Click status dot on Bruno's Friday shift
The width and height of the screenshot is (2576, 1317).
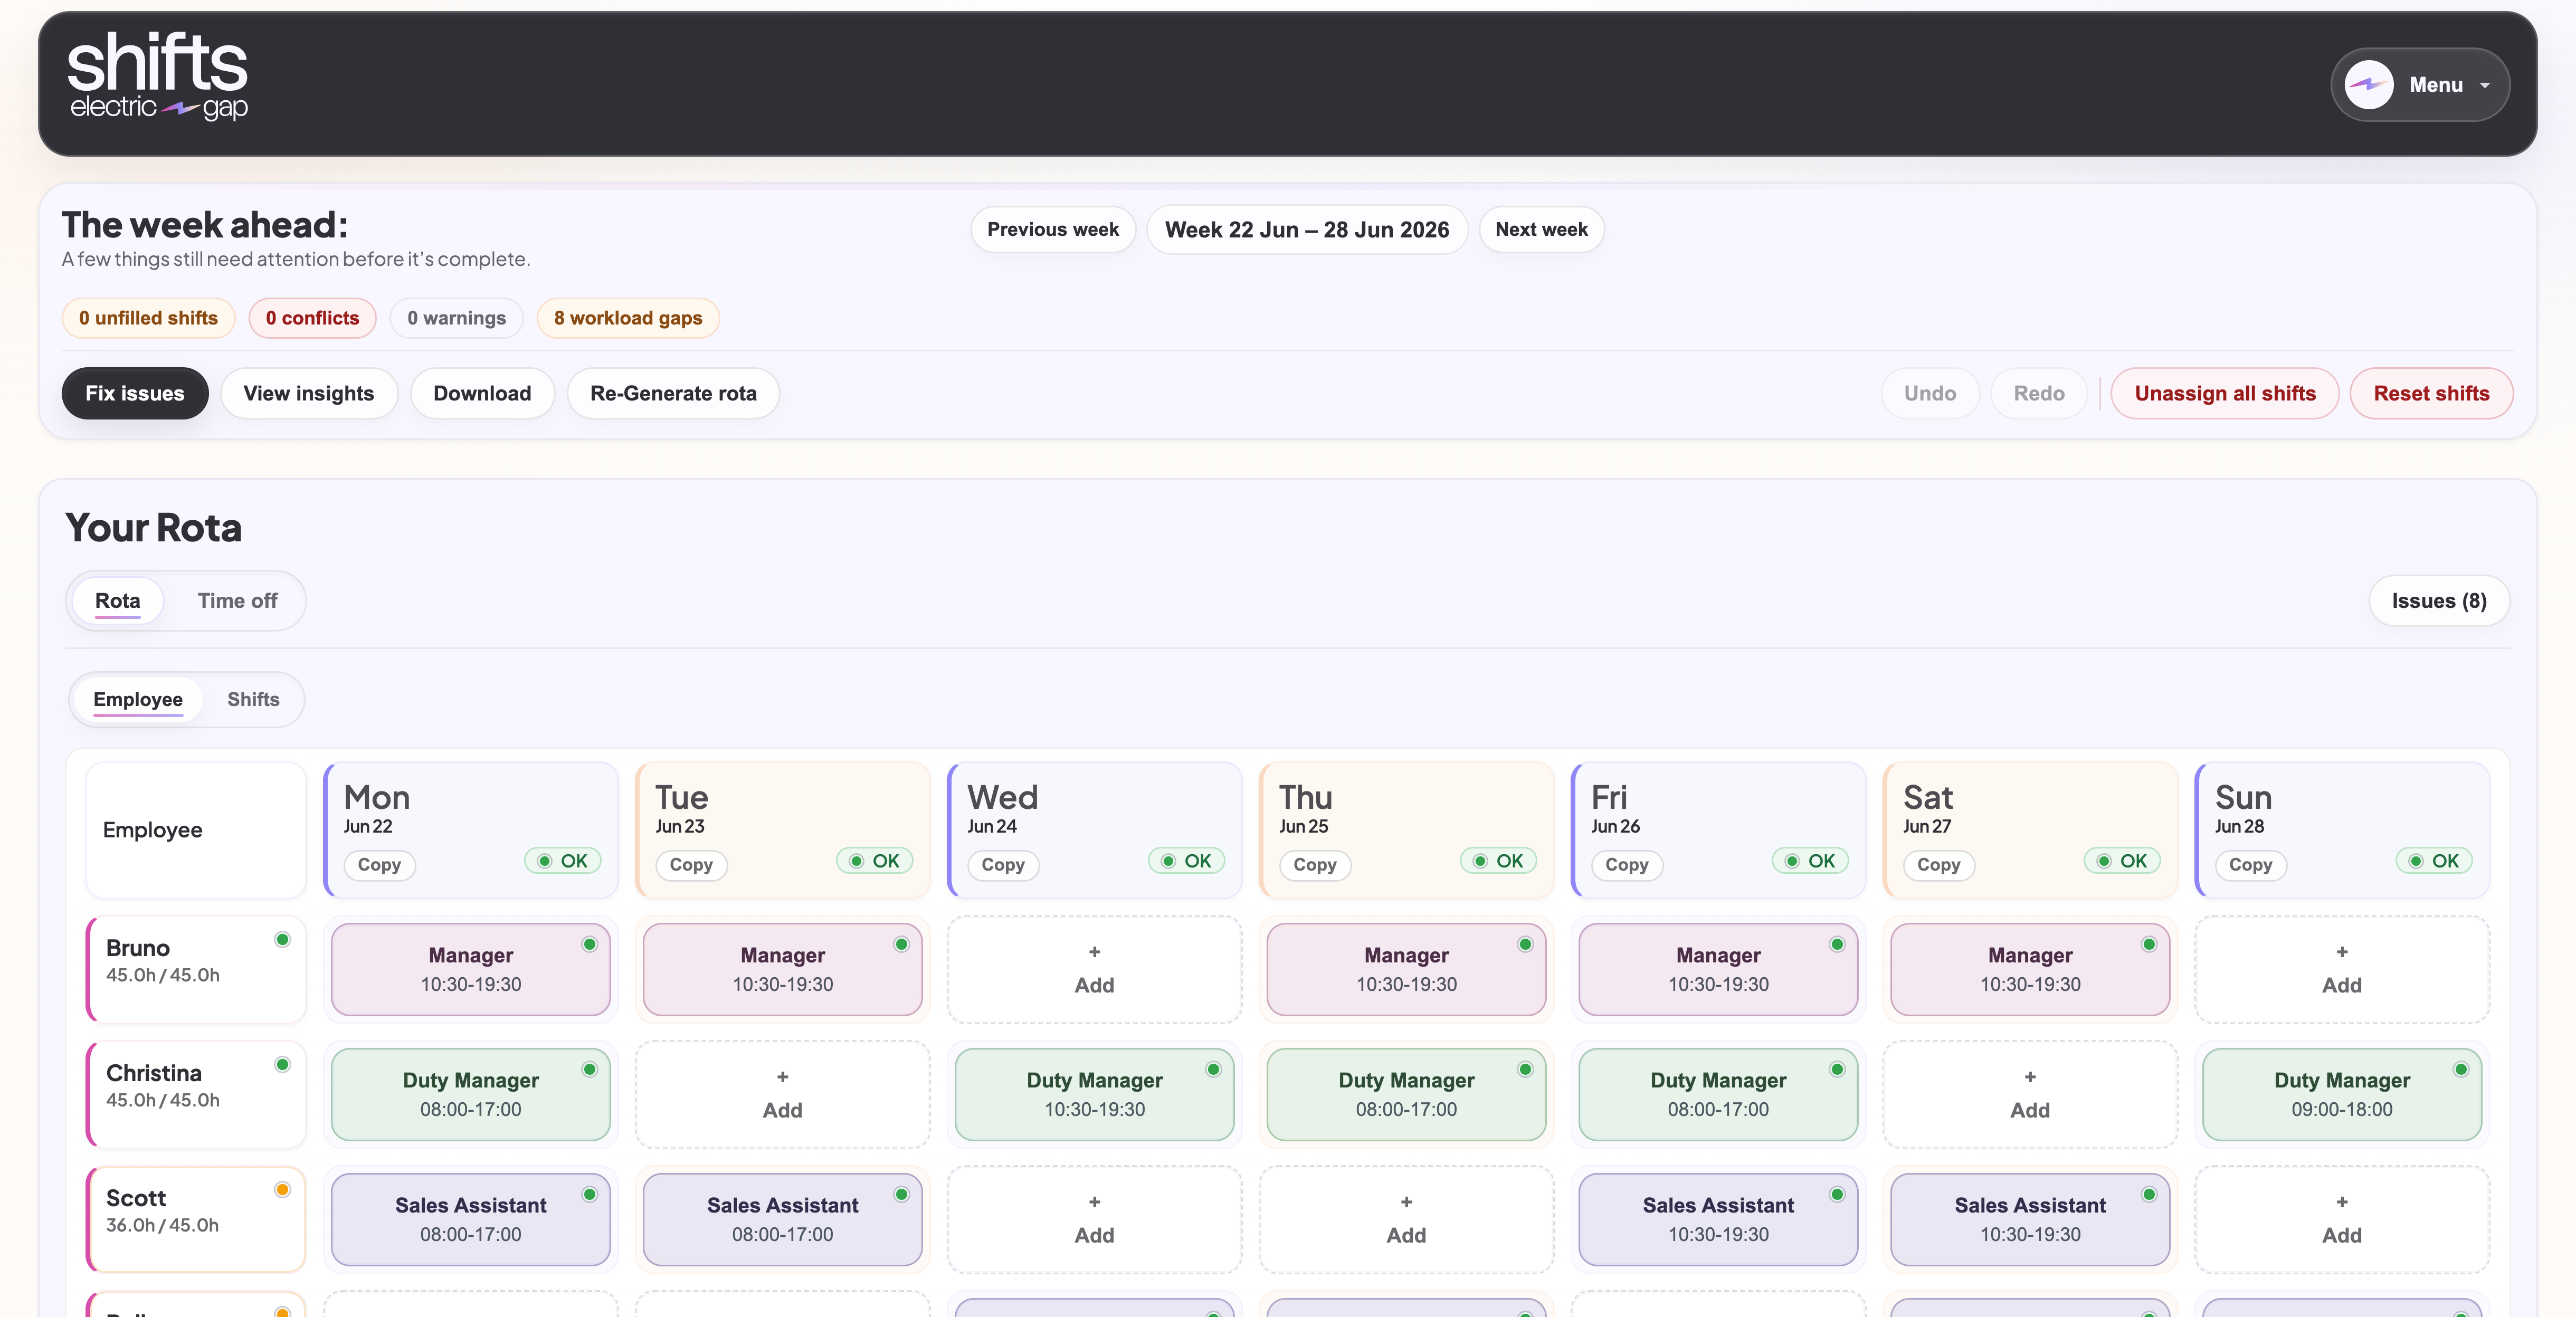[1838, 945]
